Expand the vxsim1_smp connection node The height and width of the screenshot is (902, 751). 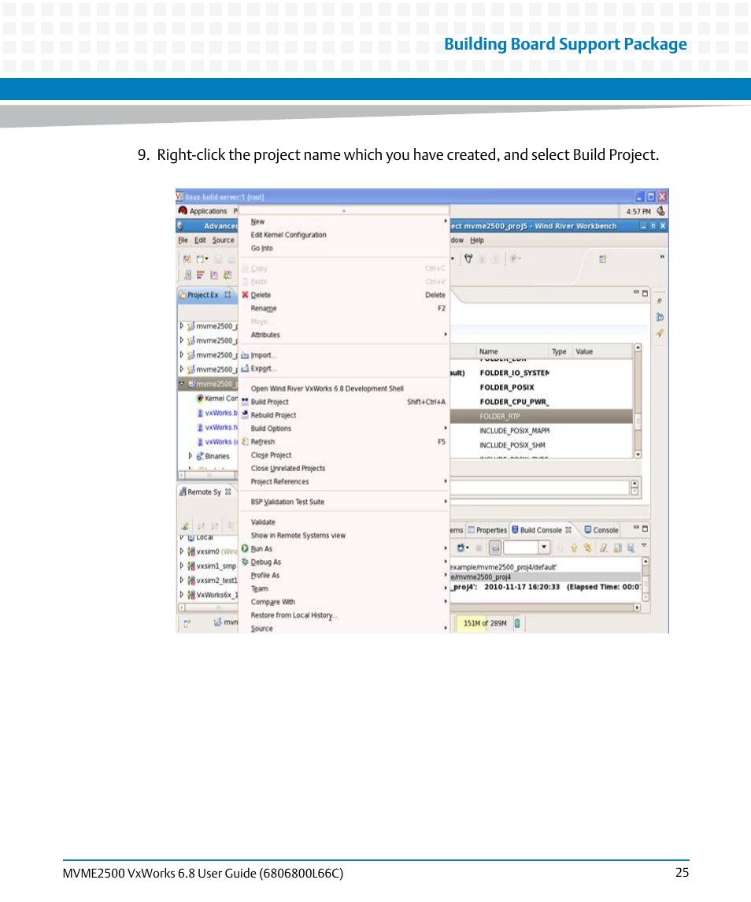[x=182, y=566]
